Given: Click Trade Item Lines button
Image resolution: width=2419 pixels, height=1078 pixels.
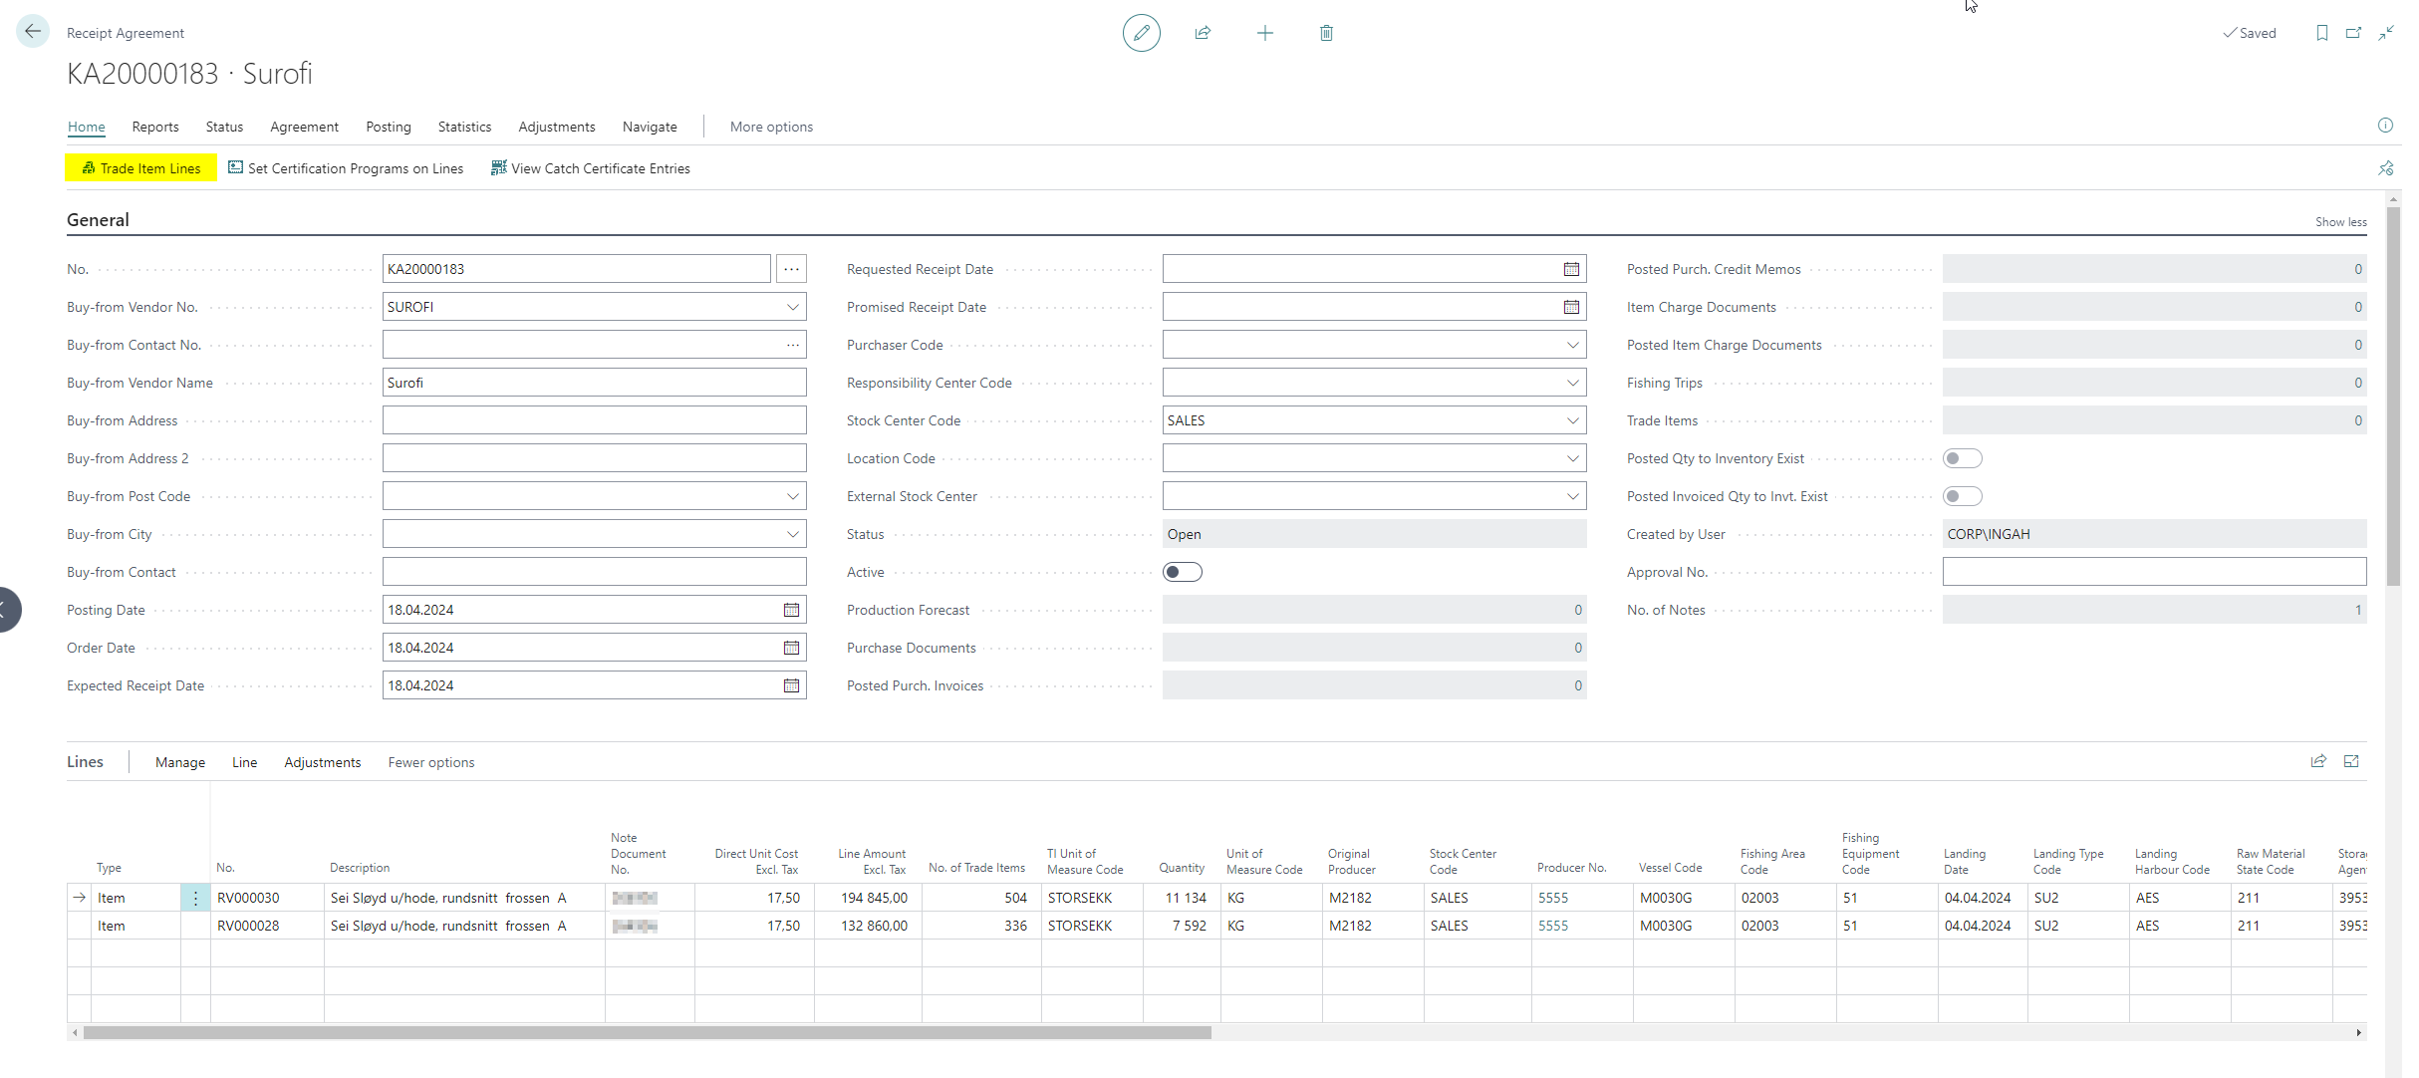Looking at the screenshot, I should pyautogui.click(x=140, y=168).
